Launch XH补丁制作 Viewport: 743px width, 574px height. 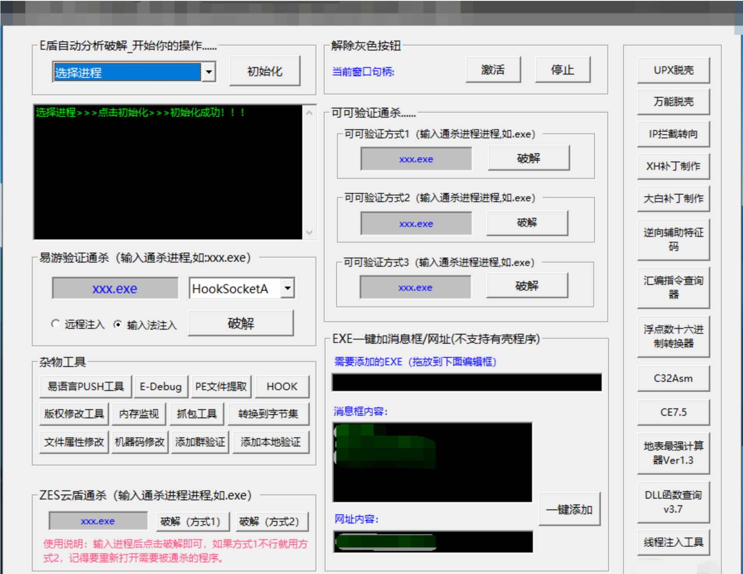[x=673, y=166]
